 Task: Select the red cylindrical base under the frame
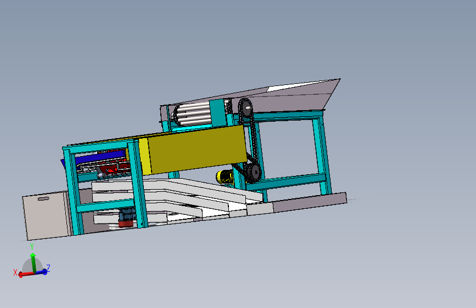point(126,224)
